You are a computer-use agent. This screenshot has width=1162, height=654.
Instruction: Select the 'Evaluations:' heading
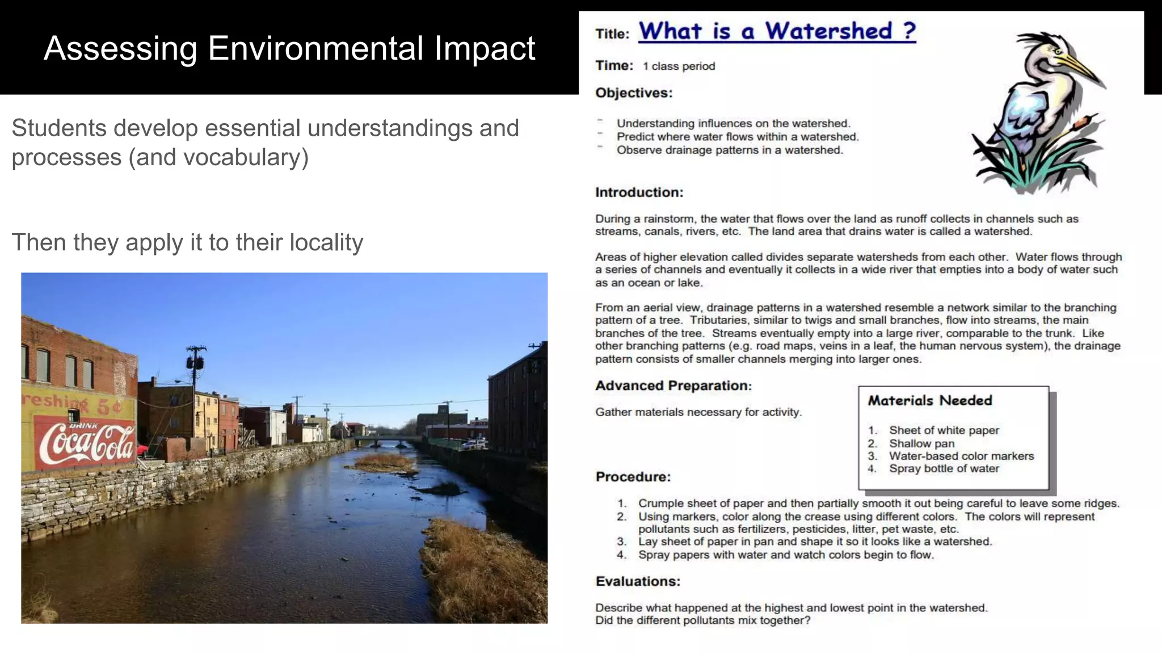click(x=638, y=581)
